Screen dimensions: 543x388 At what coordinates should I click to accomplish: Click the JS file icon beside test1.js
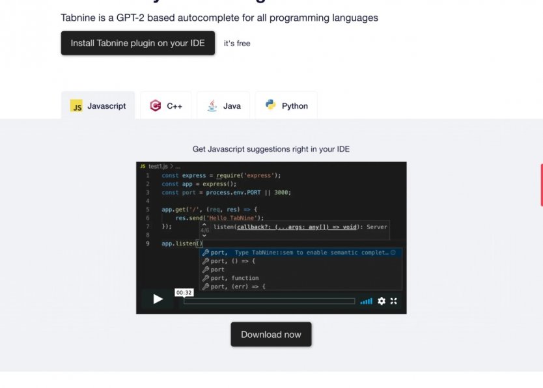143,167
